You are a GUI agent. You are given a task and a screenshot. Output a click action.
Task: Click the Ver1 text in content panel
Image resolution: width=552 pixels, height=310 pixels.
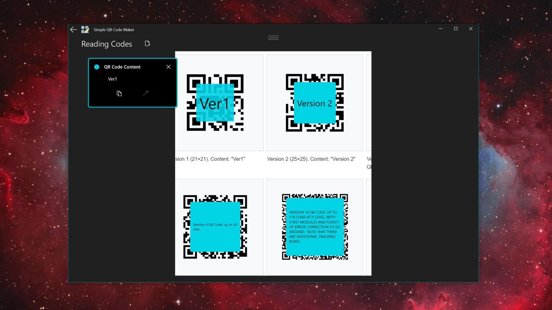pos(112,79)
